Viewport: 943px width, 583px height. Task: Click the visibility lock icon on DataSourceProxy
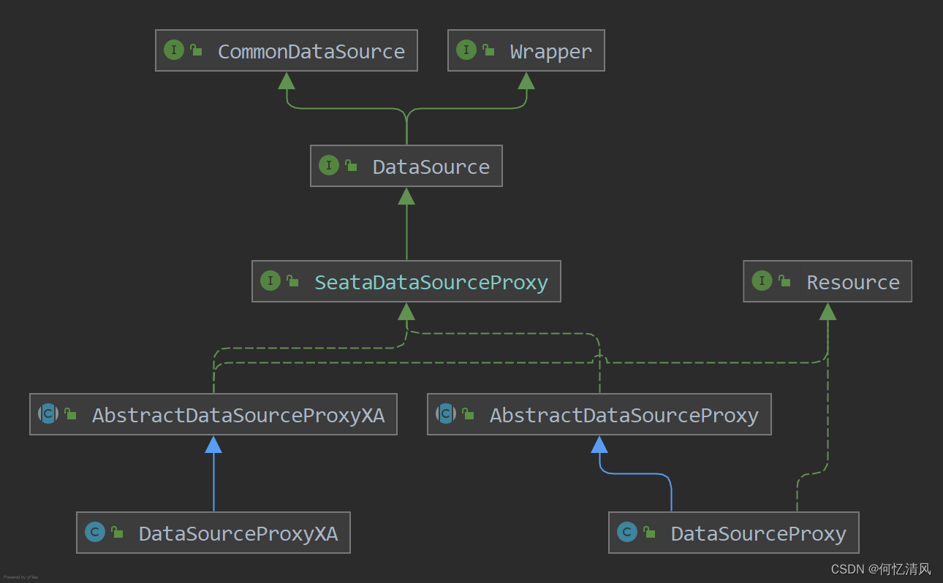(649, 533)
